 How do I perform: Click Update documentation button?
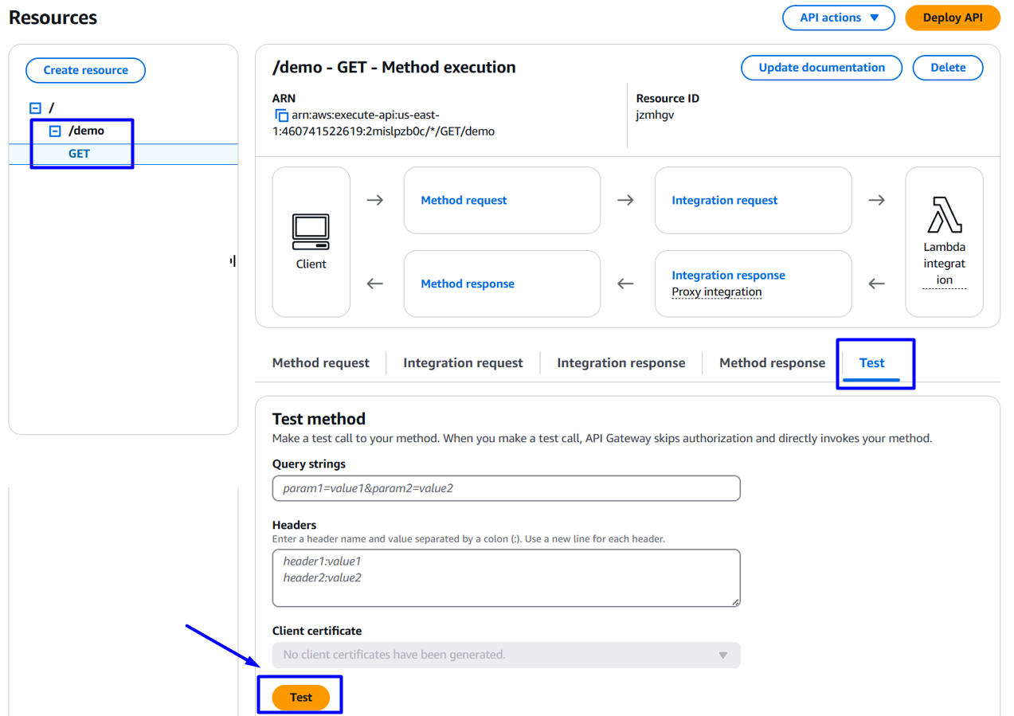tap(821, 68)
